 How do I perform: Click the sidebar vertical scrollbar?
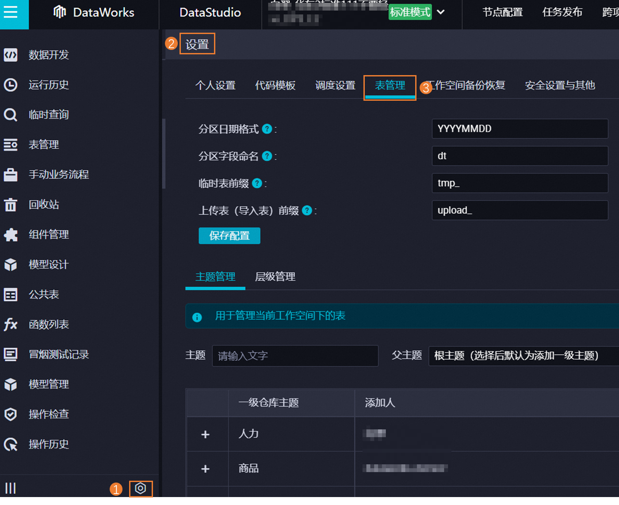coord(164,154)
